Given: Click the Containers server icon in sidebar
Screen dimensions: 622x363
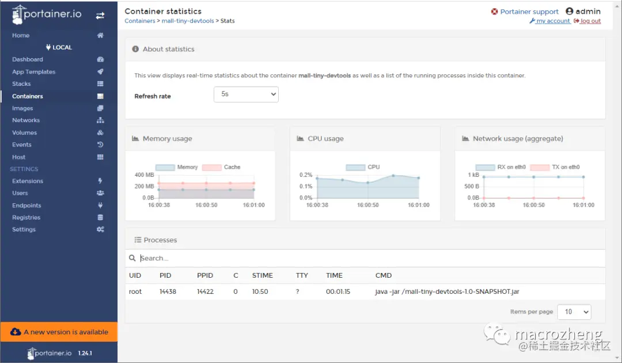Looking at the screenshot, I should pyautogui.click(x=100, y=96).
